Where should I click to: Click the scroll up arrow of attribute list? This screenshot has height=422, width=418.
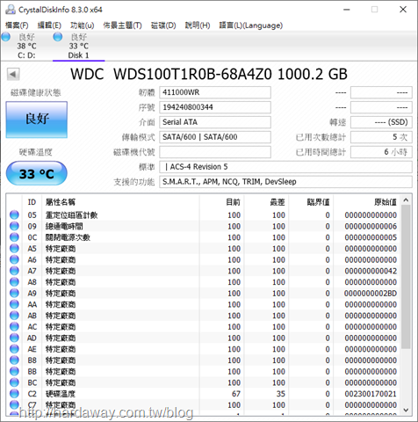click(406, 200)
